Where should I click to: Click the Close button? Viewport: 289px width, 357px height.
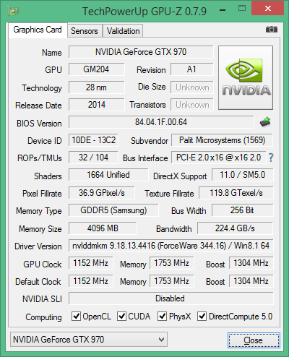[254, 340]
